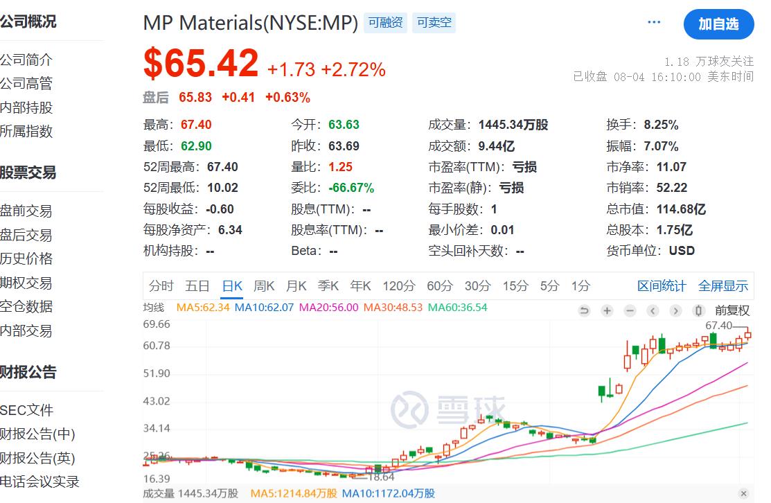Switch to the 五日 chart tab
Viewport: 771px width, 503px height.
point(197,285)
